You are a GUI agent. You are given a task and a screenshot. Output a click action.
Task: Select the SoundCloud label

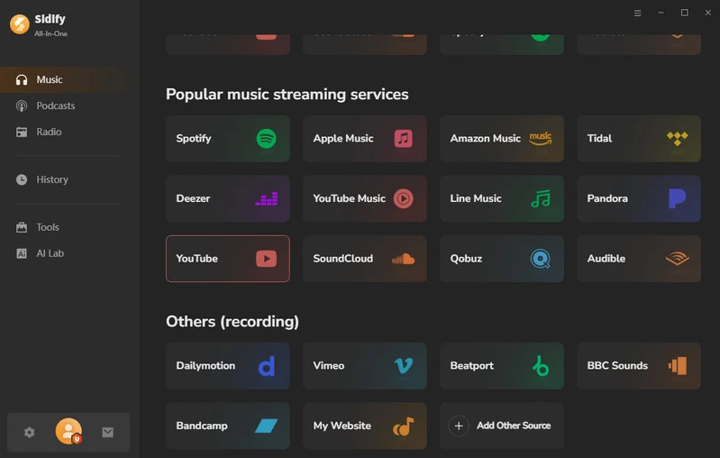[x=342, y=259]
